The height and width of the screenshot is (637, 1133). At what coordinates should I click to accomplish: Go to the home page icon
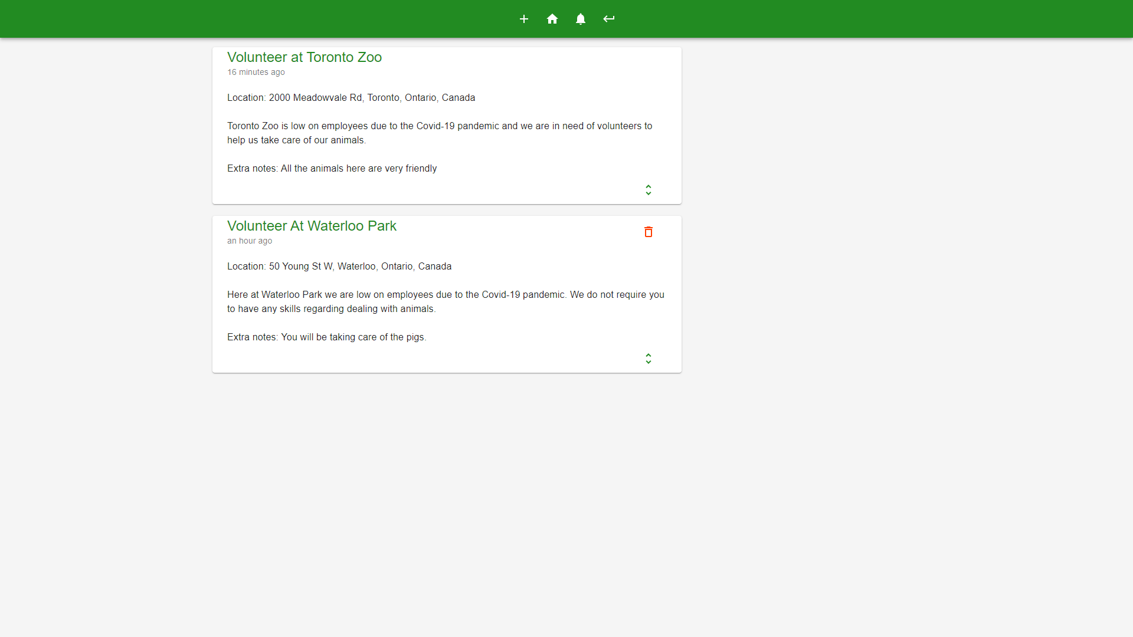552,19
